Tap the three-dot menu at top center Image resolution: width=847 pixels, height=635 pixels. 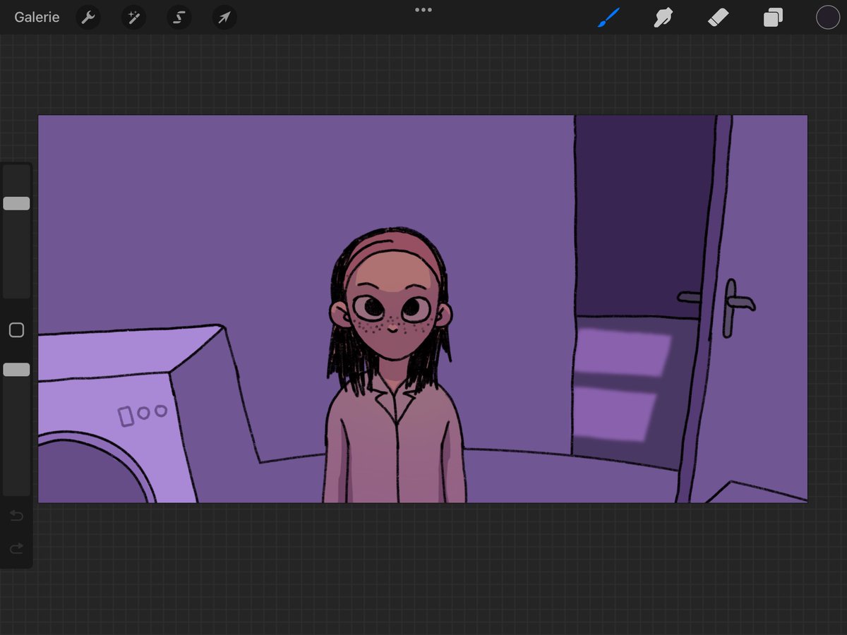(x=423, y=10)
